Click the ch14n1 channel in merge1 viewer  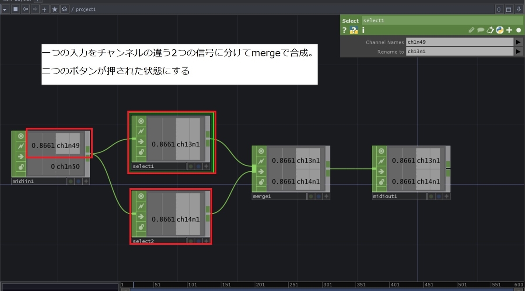(x=308, y=181)
